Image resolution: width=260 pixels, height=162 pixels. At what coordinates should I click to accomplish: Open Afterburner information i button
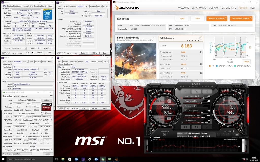(x=207, y=92)
